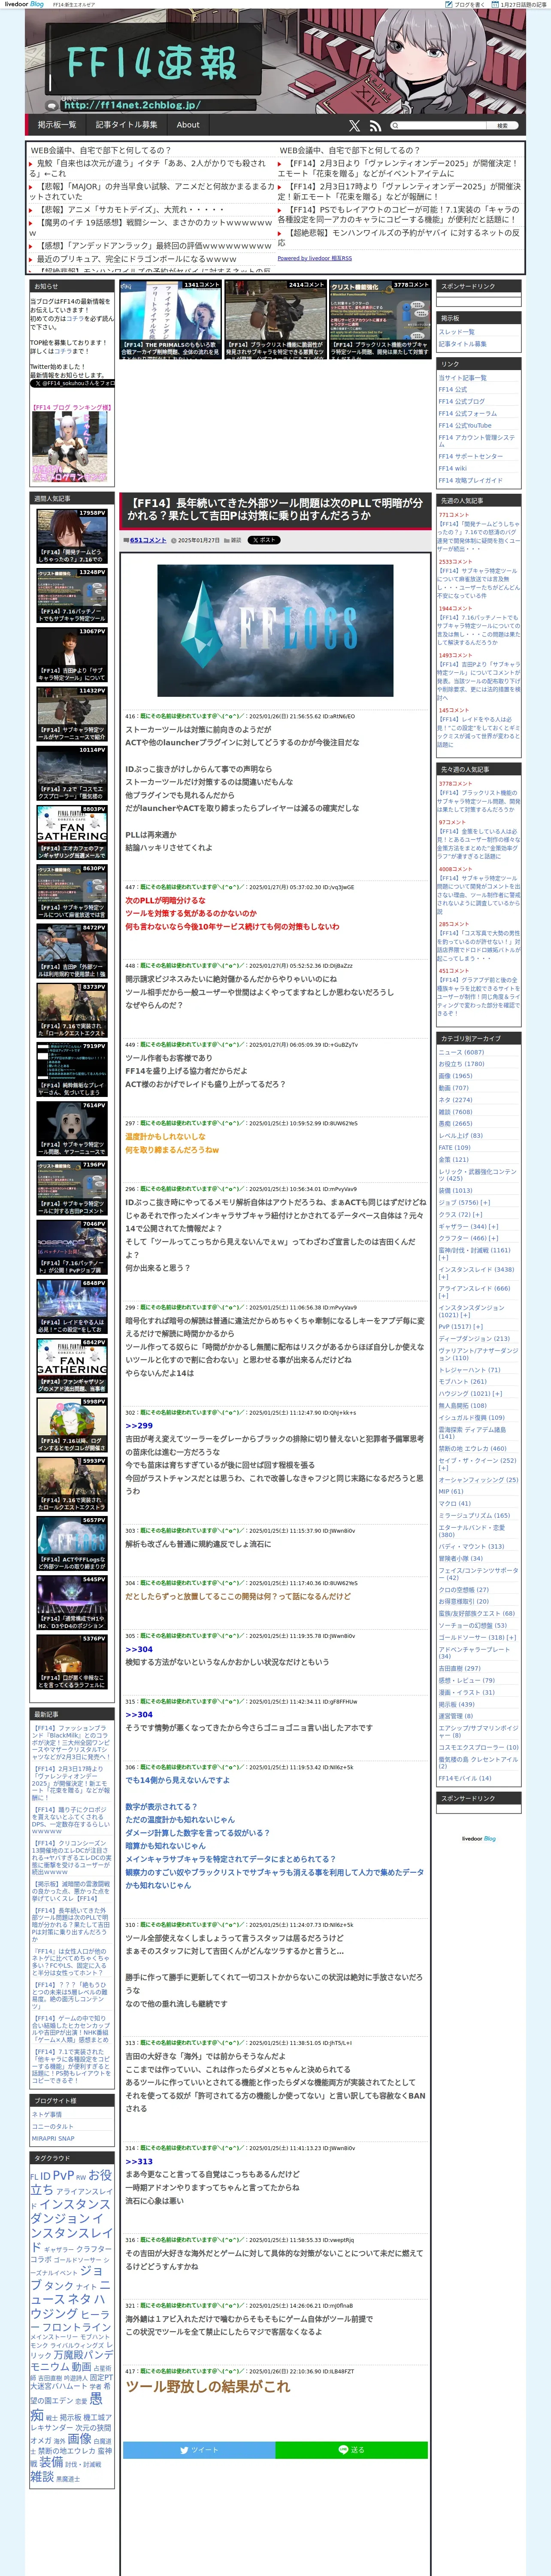Click the search input field
Image resolution: width=551 pixels, height=2576 pixels.
pyautogui.click(x=442, y=126)
